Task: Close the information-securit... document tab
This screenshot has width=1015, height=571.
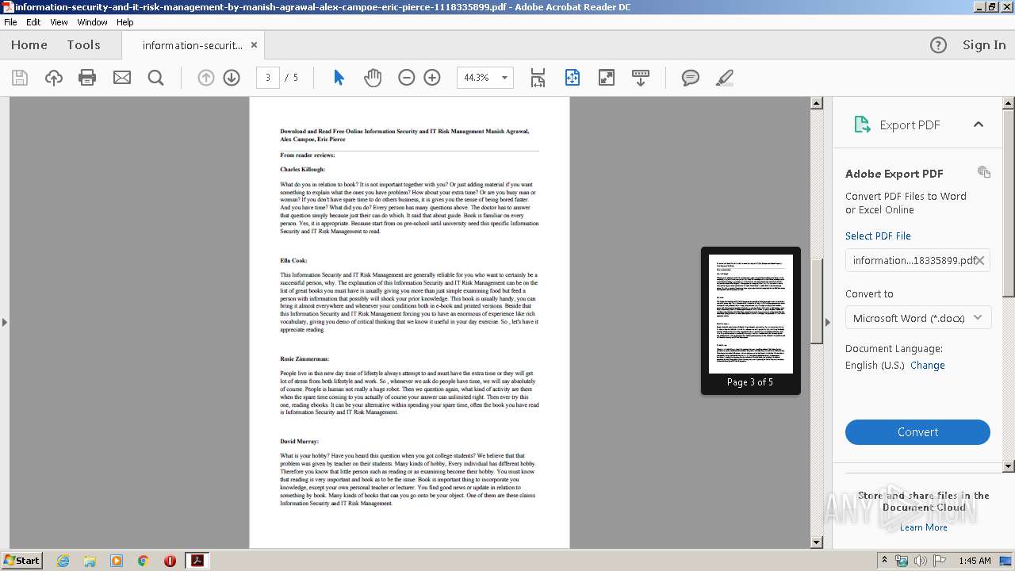Action: (254, 45)
